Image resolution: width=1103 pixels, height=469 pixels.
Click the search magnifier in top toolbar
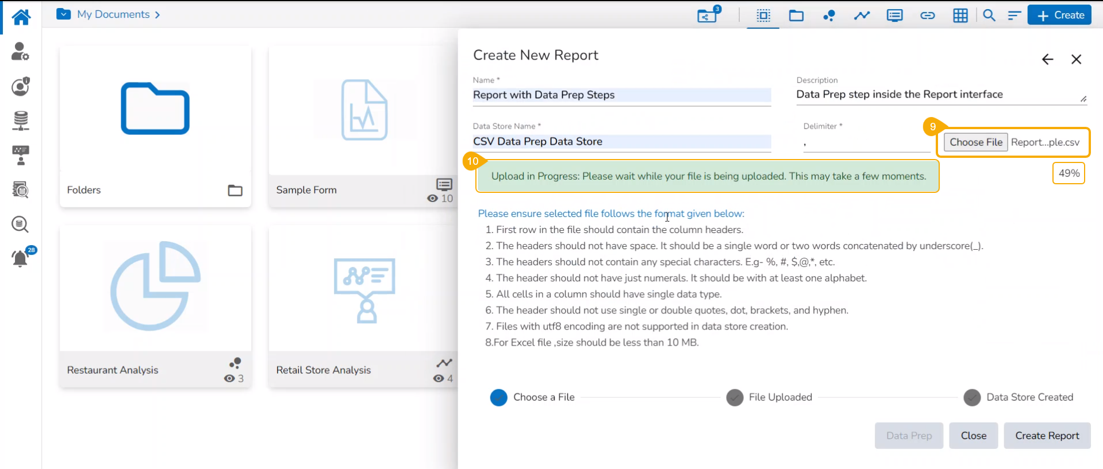point(989,15)
